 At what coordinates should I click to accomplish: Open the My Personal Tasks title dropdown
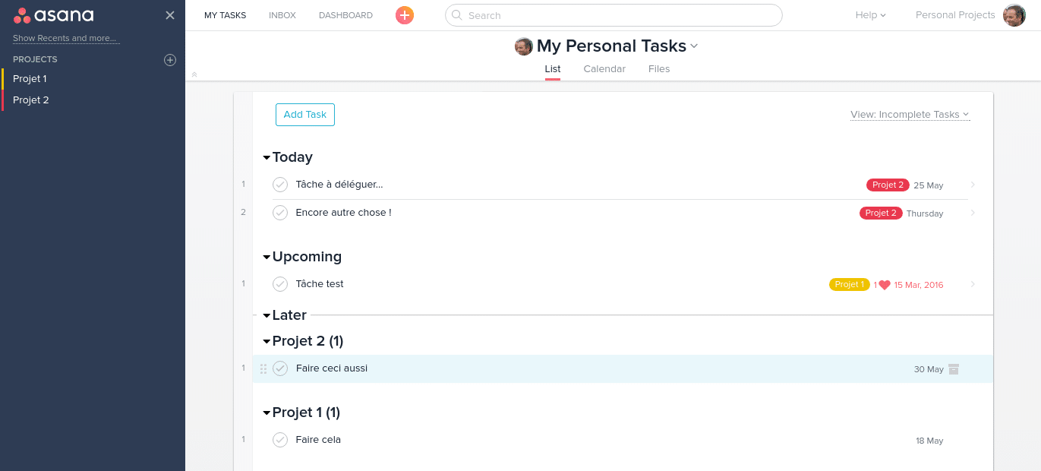pyautogui.click(x=694, y=46)
